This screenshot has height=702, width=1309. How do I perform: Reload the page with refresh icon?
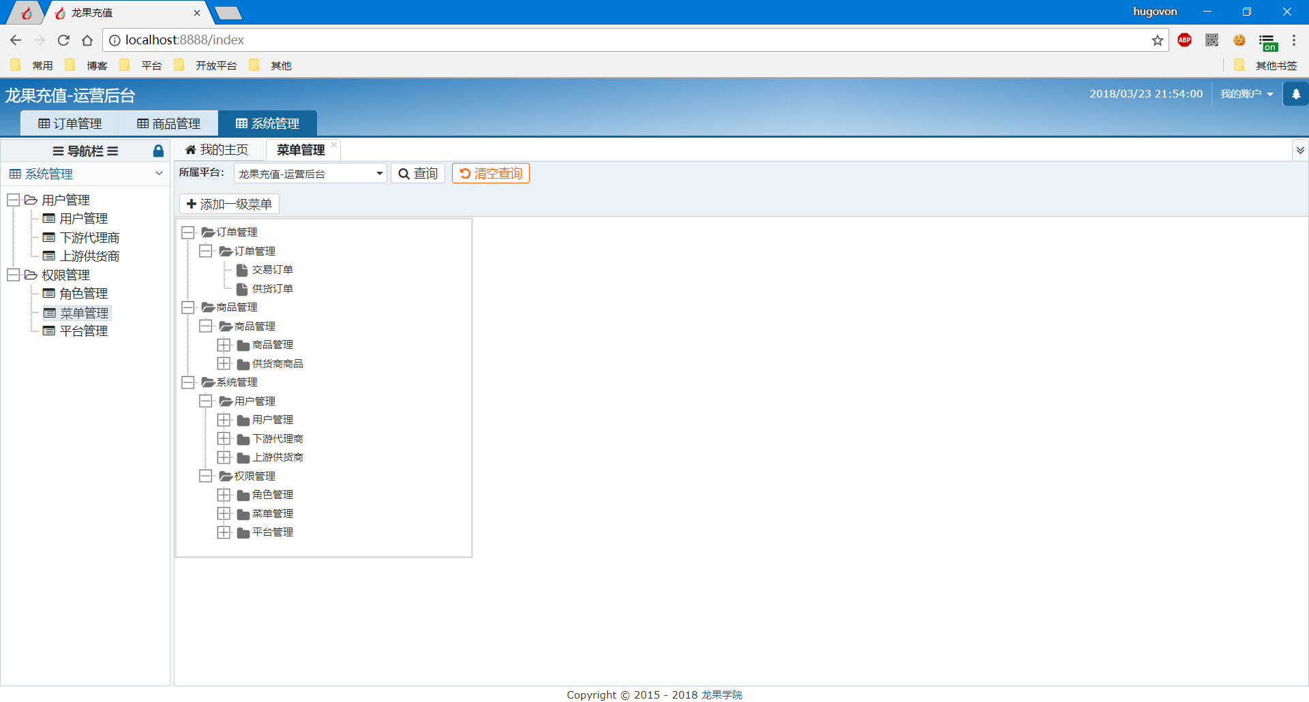tap(63, 40)
